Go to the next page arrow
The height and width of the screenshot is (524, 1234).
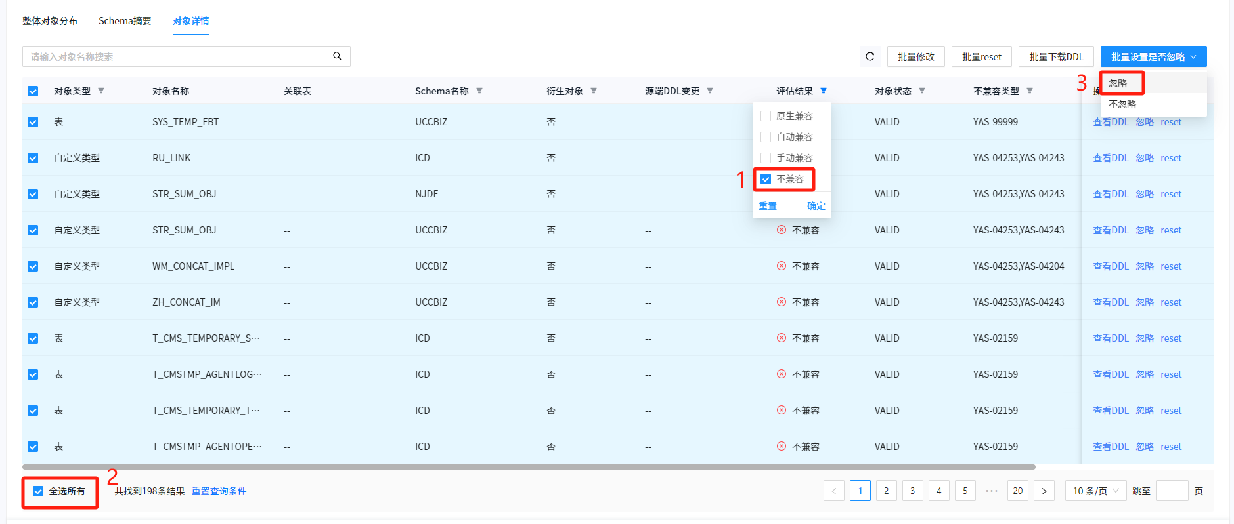tap(1044, 491)
